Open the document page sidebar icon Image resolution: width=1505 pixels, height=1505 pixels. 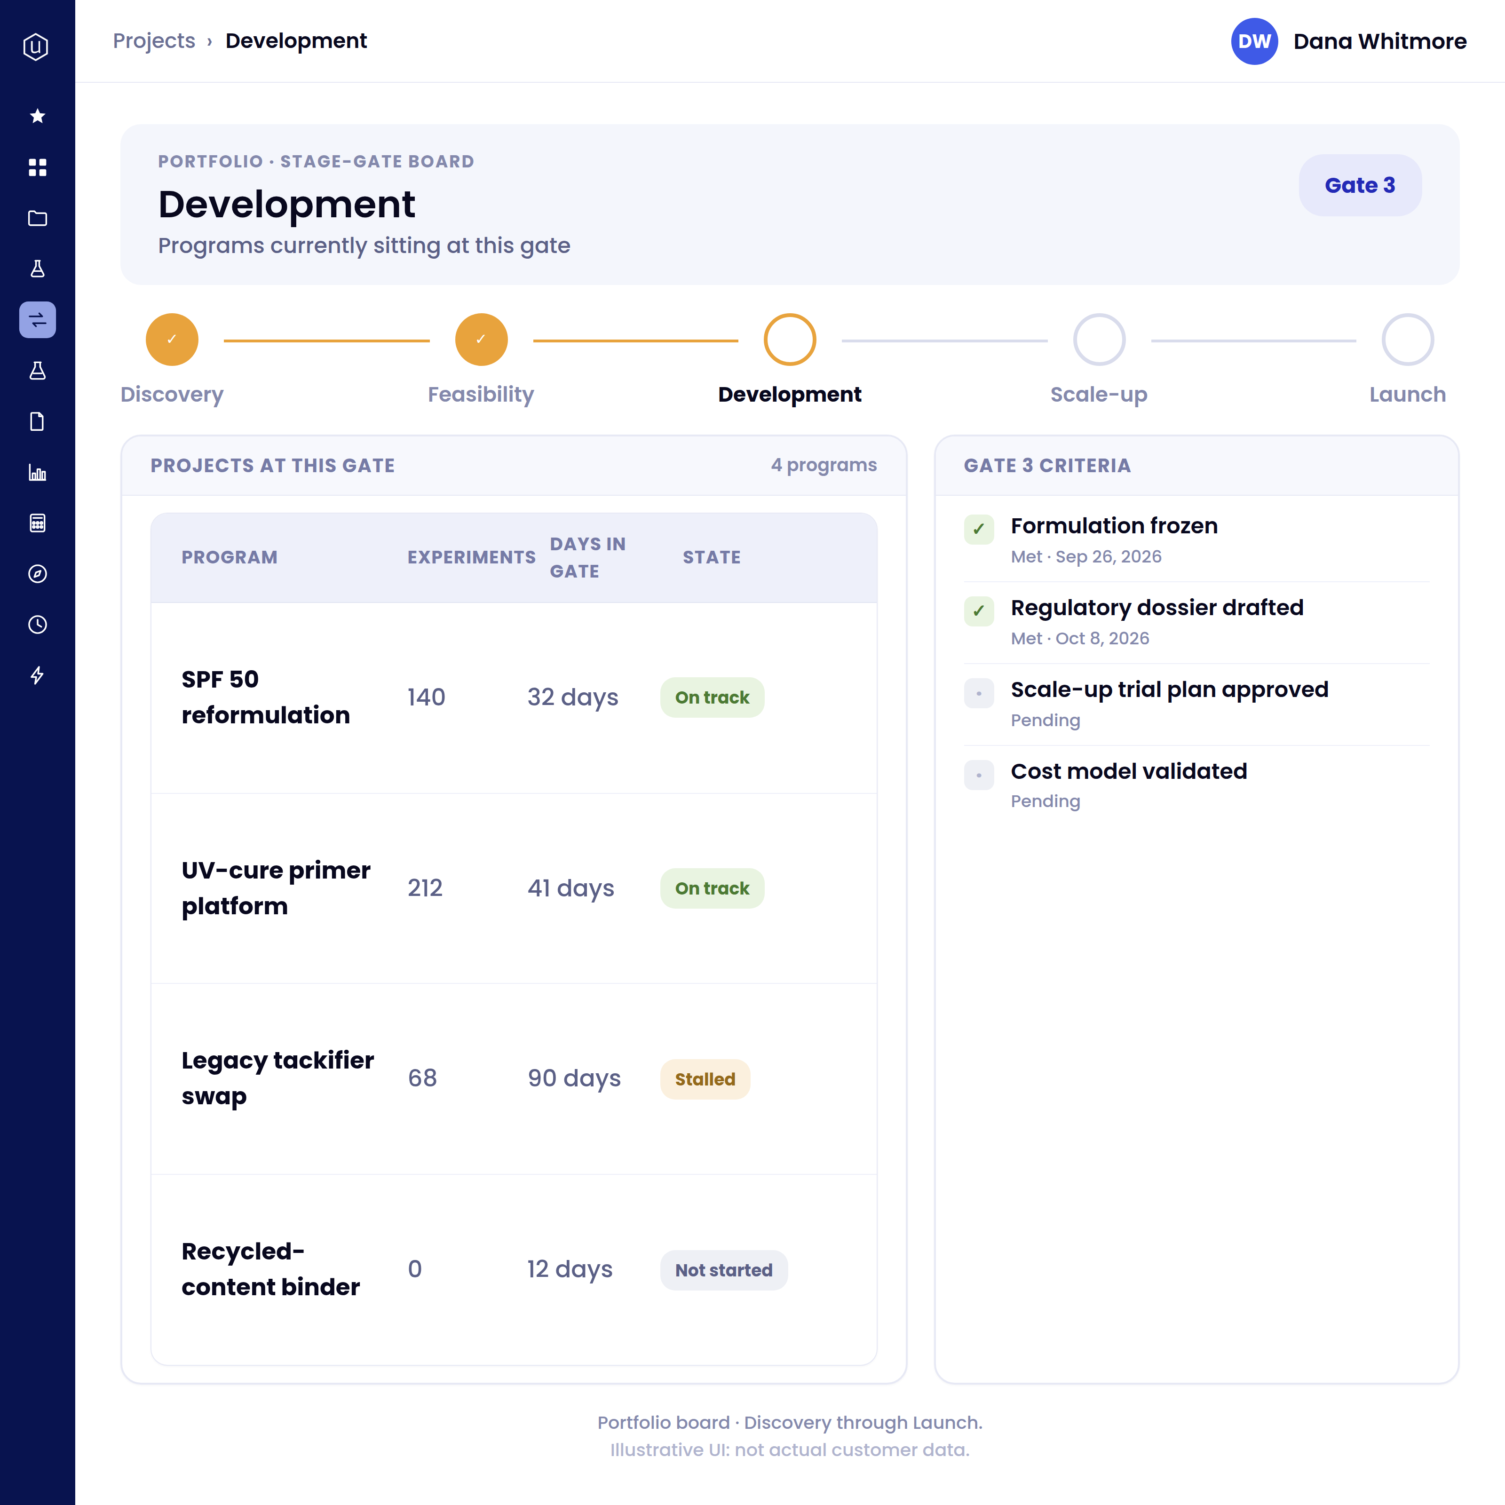pos(38,421)
